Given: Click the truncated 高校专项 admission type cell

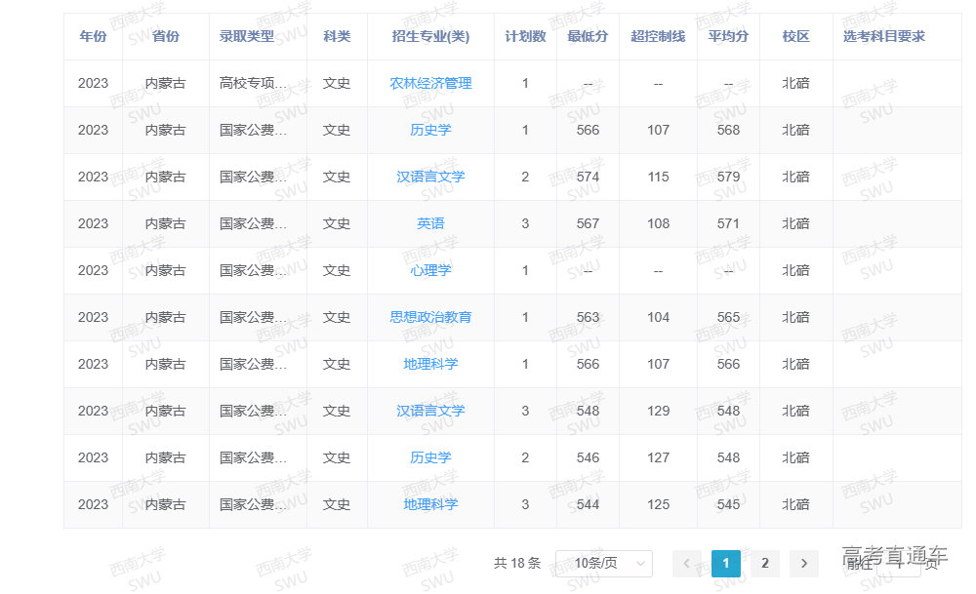Looking at the screenshot, I should [254, 84].
